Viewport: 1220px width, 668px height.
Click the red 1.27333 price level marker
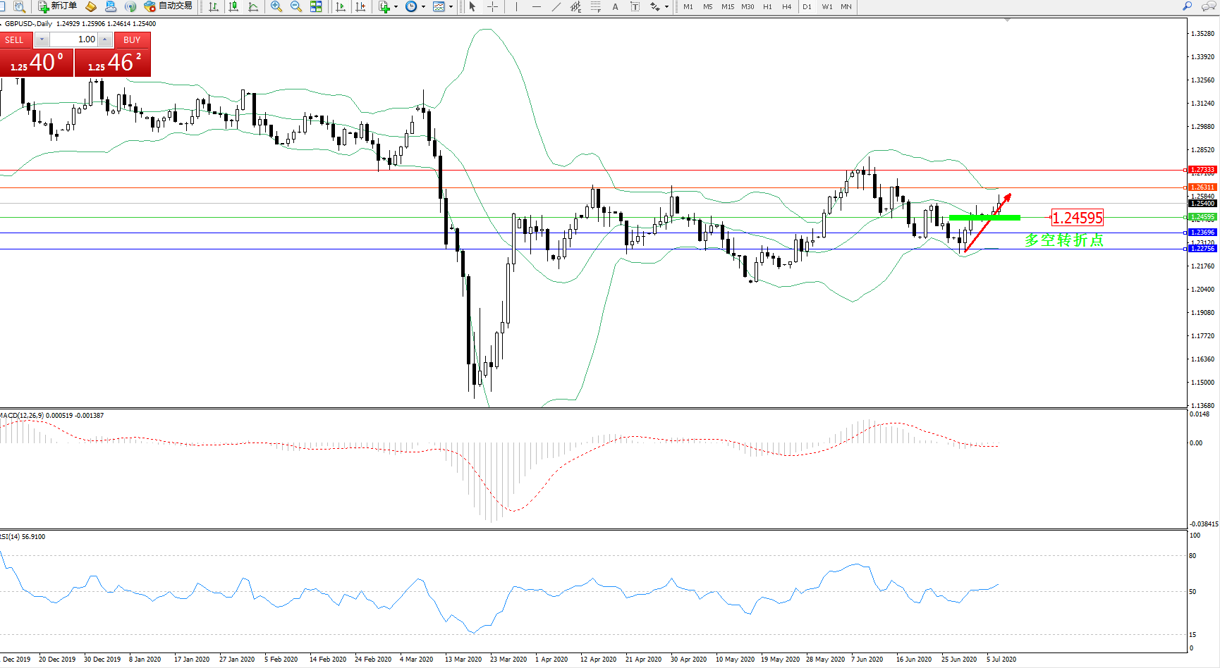1202,170
